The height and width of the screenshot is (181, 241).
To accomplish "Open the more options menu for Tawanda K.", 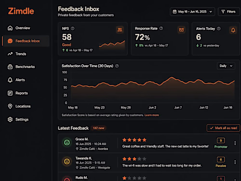I will (x=235, y=162).
